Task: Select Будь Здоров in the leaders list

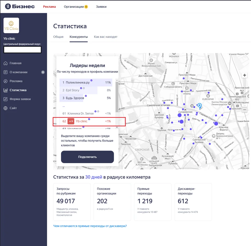Action: (86, 98)
